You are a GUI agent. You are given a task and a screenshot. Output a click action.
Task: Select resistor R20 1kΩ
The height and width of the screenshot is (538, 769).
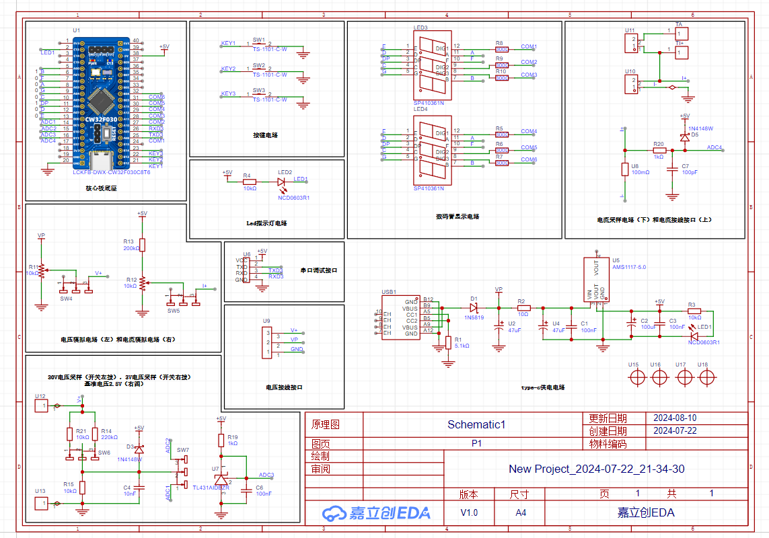659,150
